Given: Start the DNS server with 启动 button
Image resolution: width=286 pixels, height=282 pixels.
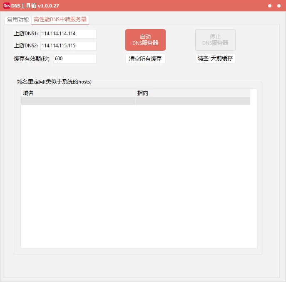Looking at the screenshot, I should (145, 40).
